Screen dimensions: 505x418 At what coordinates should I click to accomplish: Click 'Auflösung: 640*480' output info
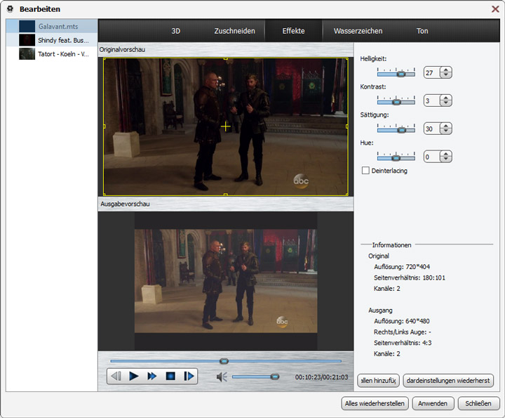[x=402, y=321]
